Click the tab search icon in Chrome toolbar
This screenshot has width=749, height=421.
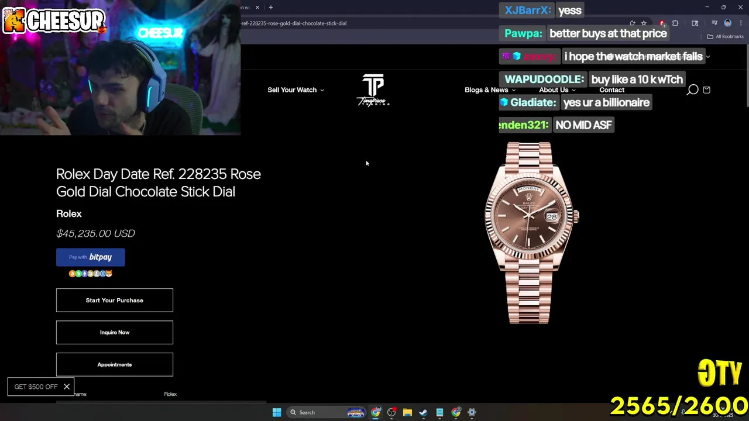tap(695, 23)
